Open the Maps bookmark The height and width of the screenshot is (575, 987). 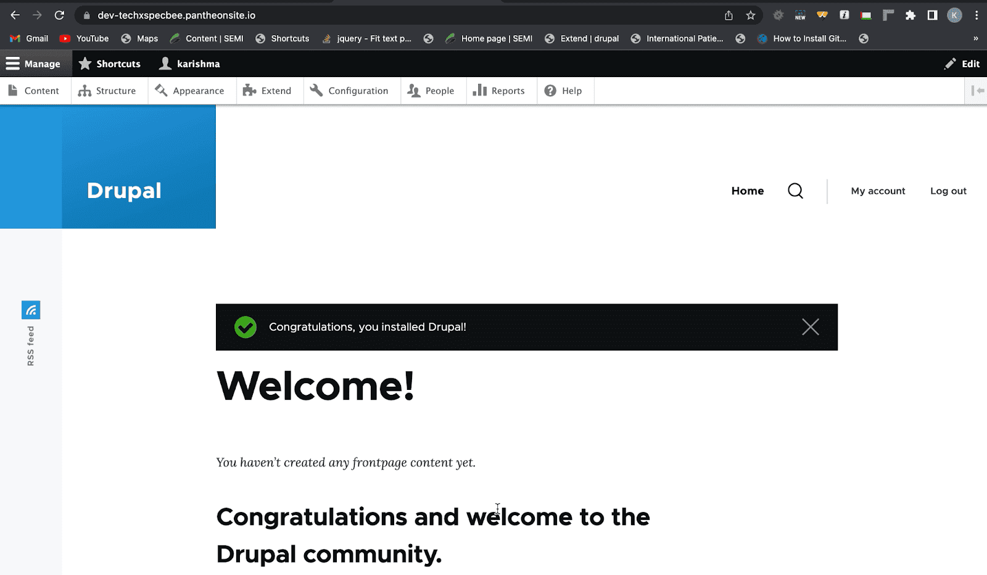tap(139, 38)
